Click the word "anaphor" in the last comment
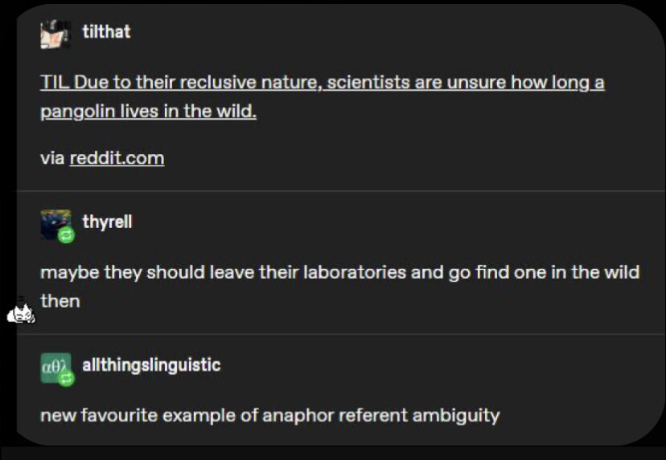 click(300, 415)
